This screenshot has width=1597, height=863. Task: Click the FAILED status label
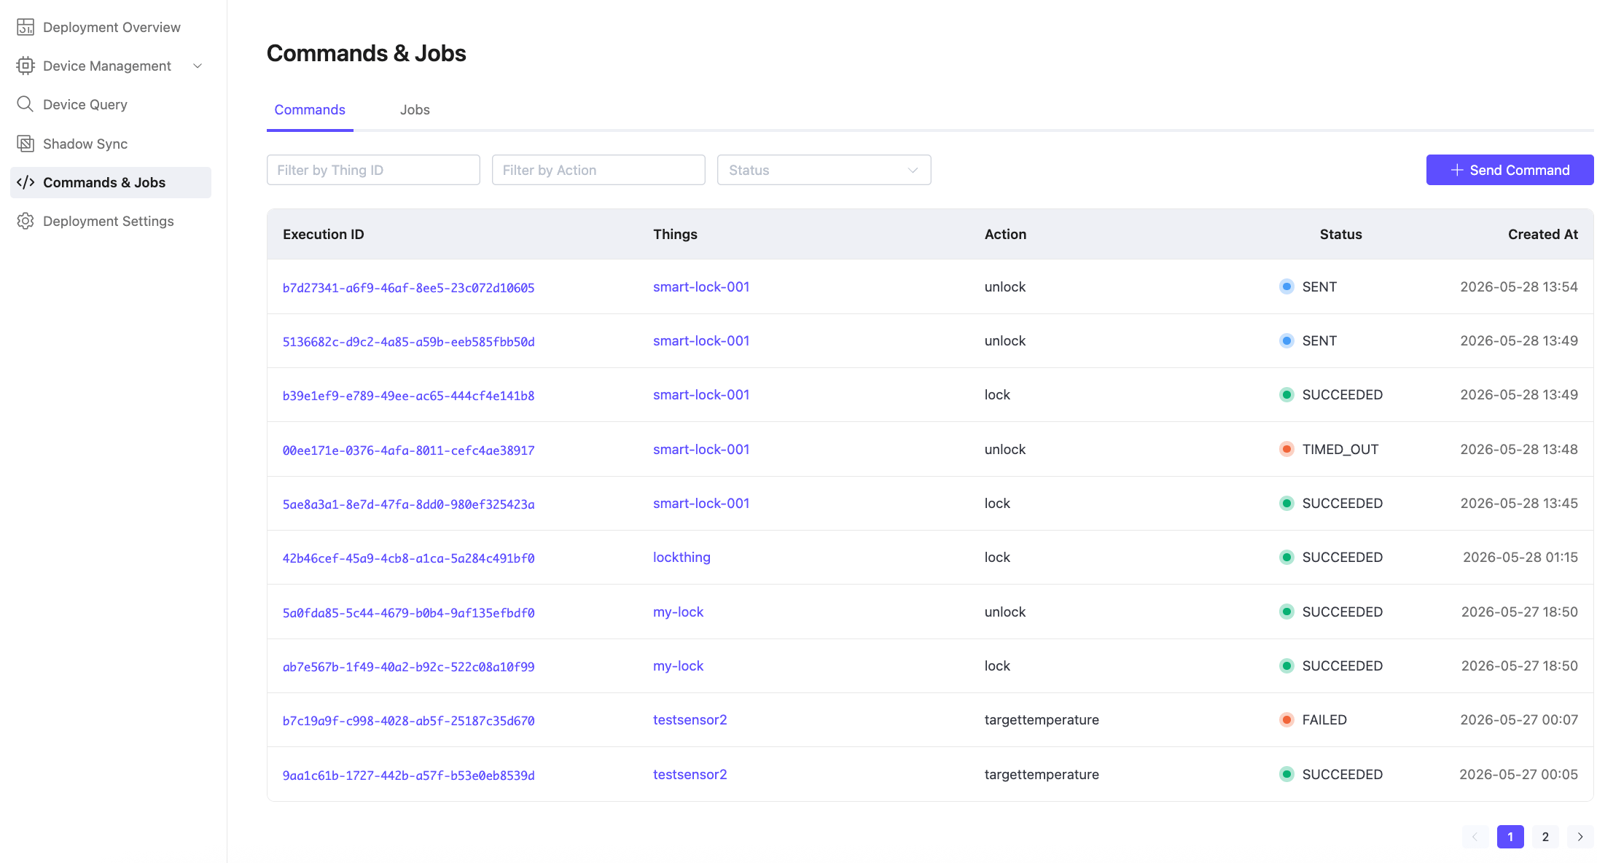(x=1324, y=719)
